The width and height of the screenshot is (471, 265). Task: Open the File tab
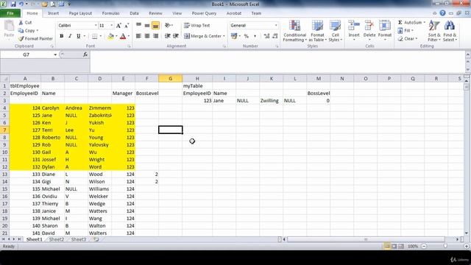[10, 13]
